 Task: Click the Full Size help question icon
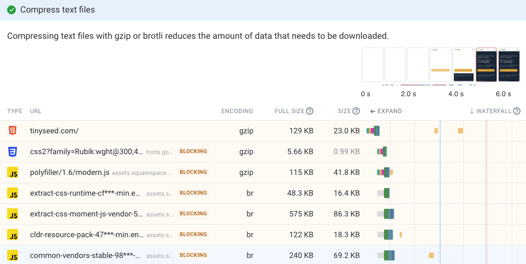(x=310, y=111)
